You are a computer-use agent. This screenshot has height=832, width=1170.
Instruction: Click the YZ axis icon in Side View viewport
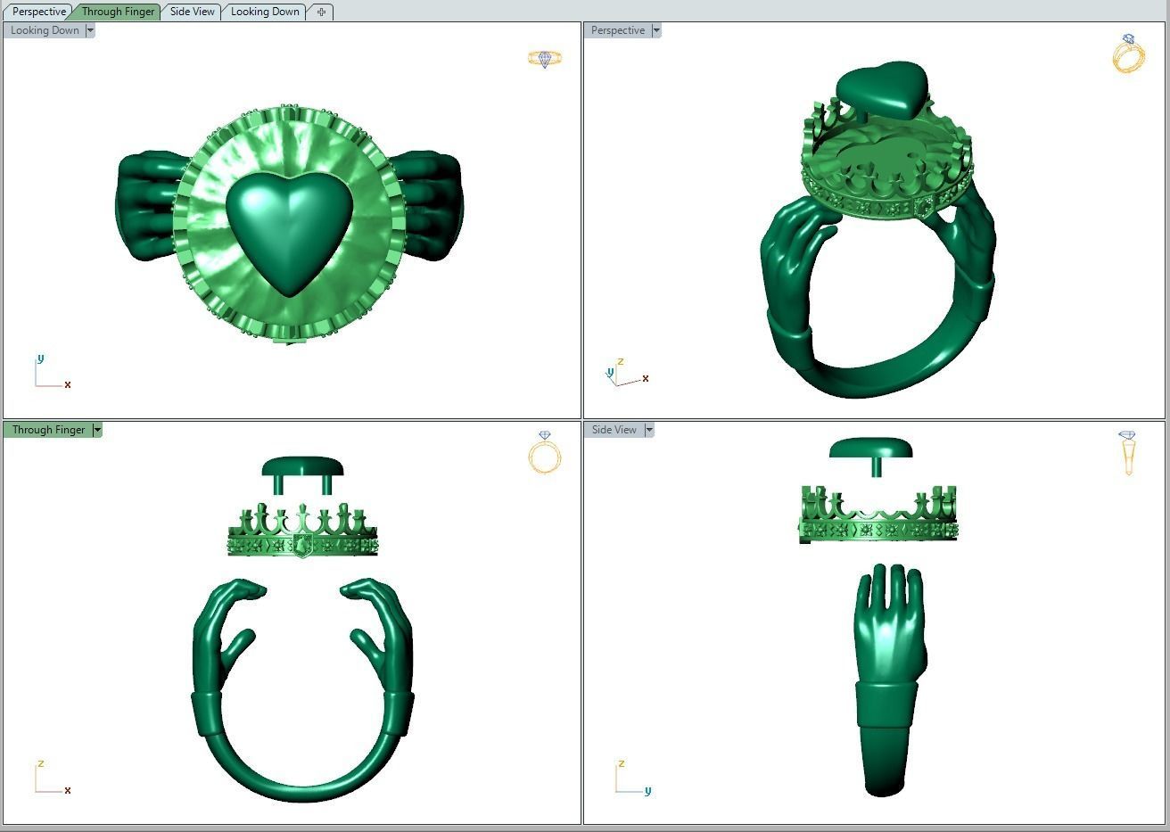(632, 778)
